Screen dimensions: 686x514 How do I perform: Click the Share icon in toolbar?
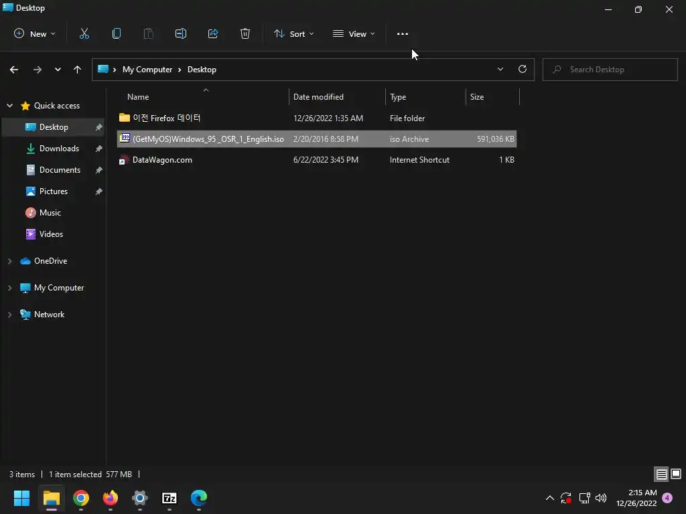213,33
